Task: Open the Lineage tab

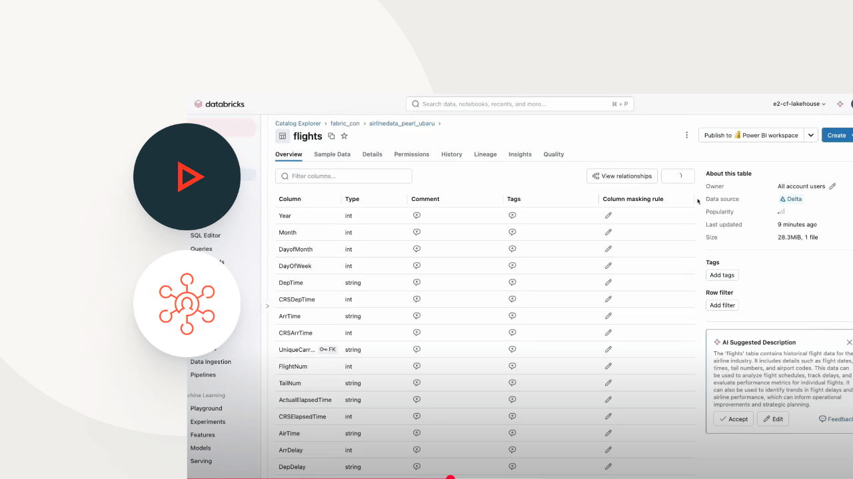Action: point(485,154)
